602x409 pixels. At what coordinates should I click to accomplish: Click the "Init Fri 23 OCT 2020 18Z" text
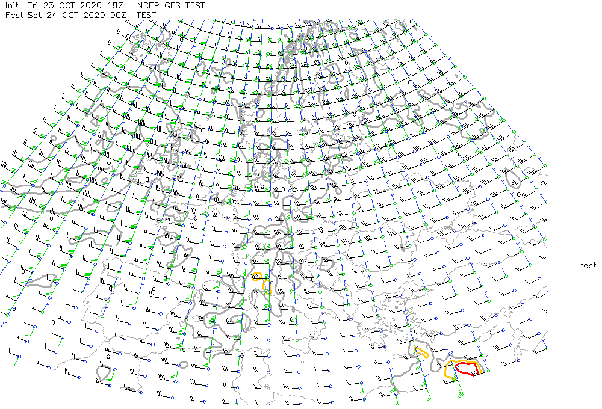(66, 6)
